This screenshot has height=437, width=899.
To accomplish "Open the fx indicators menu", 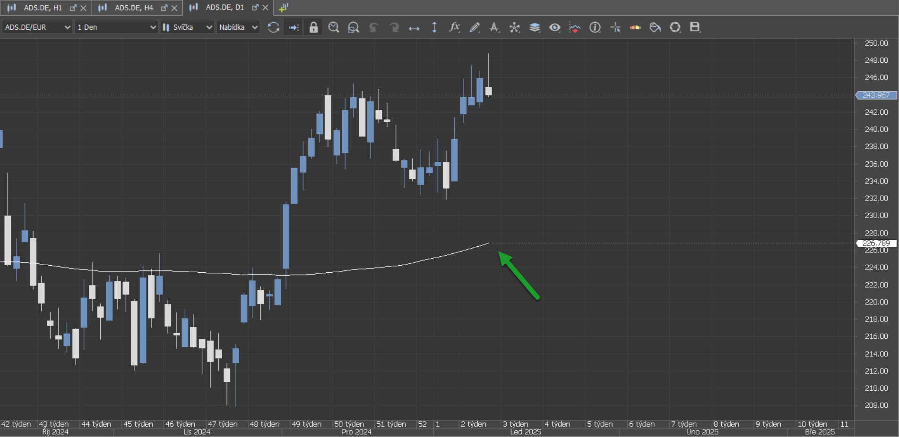I will tap(454, 27).
